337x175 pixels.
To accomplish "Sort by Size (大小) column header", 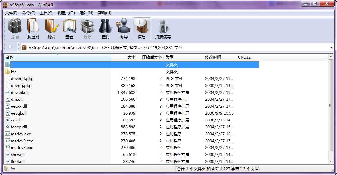I will tap(124, 57).
